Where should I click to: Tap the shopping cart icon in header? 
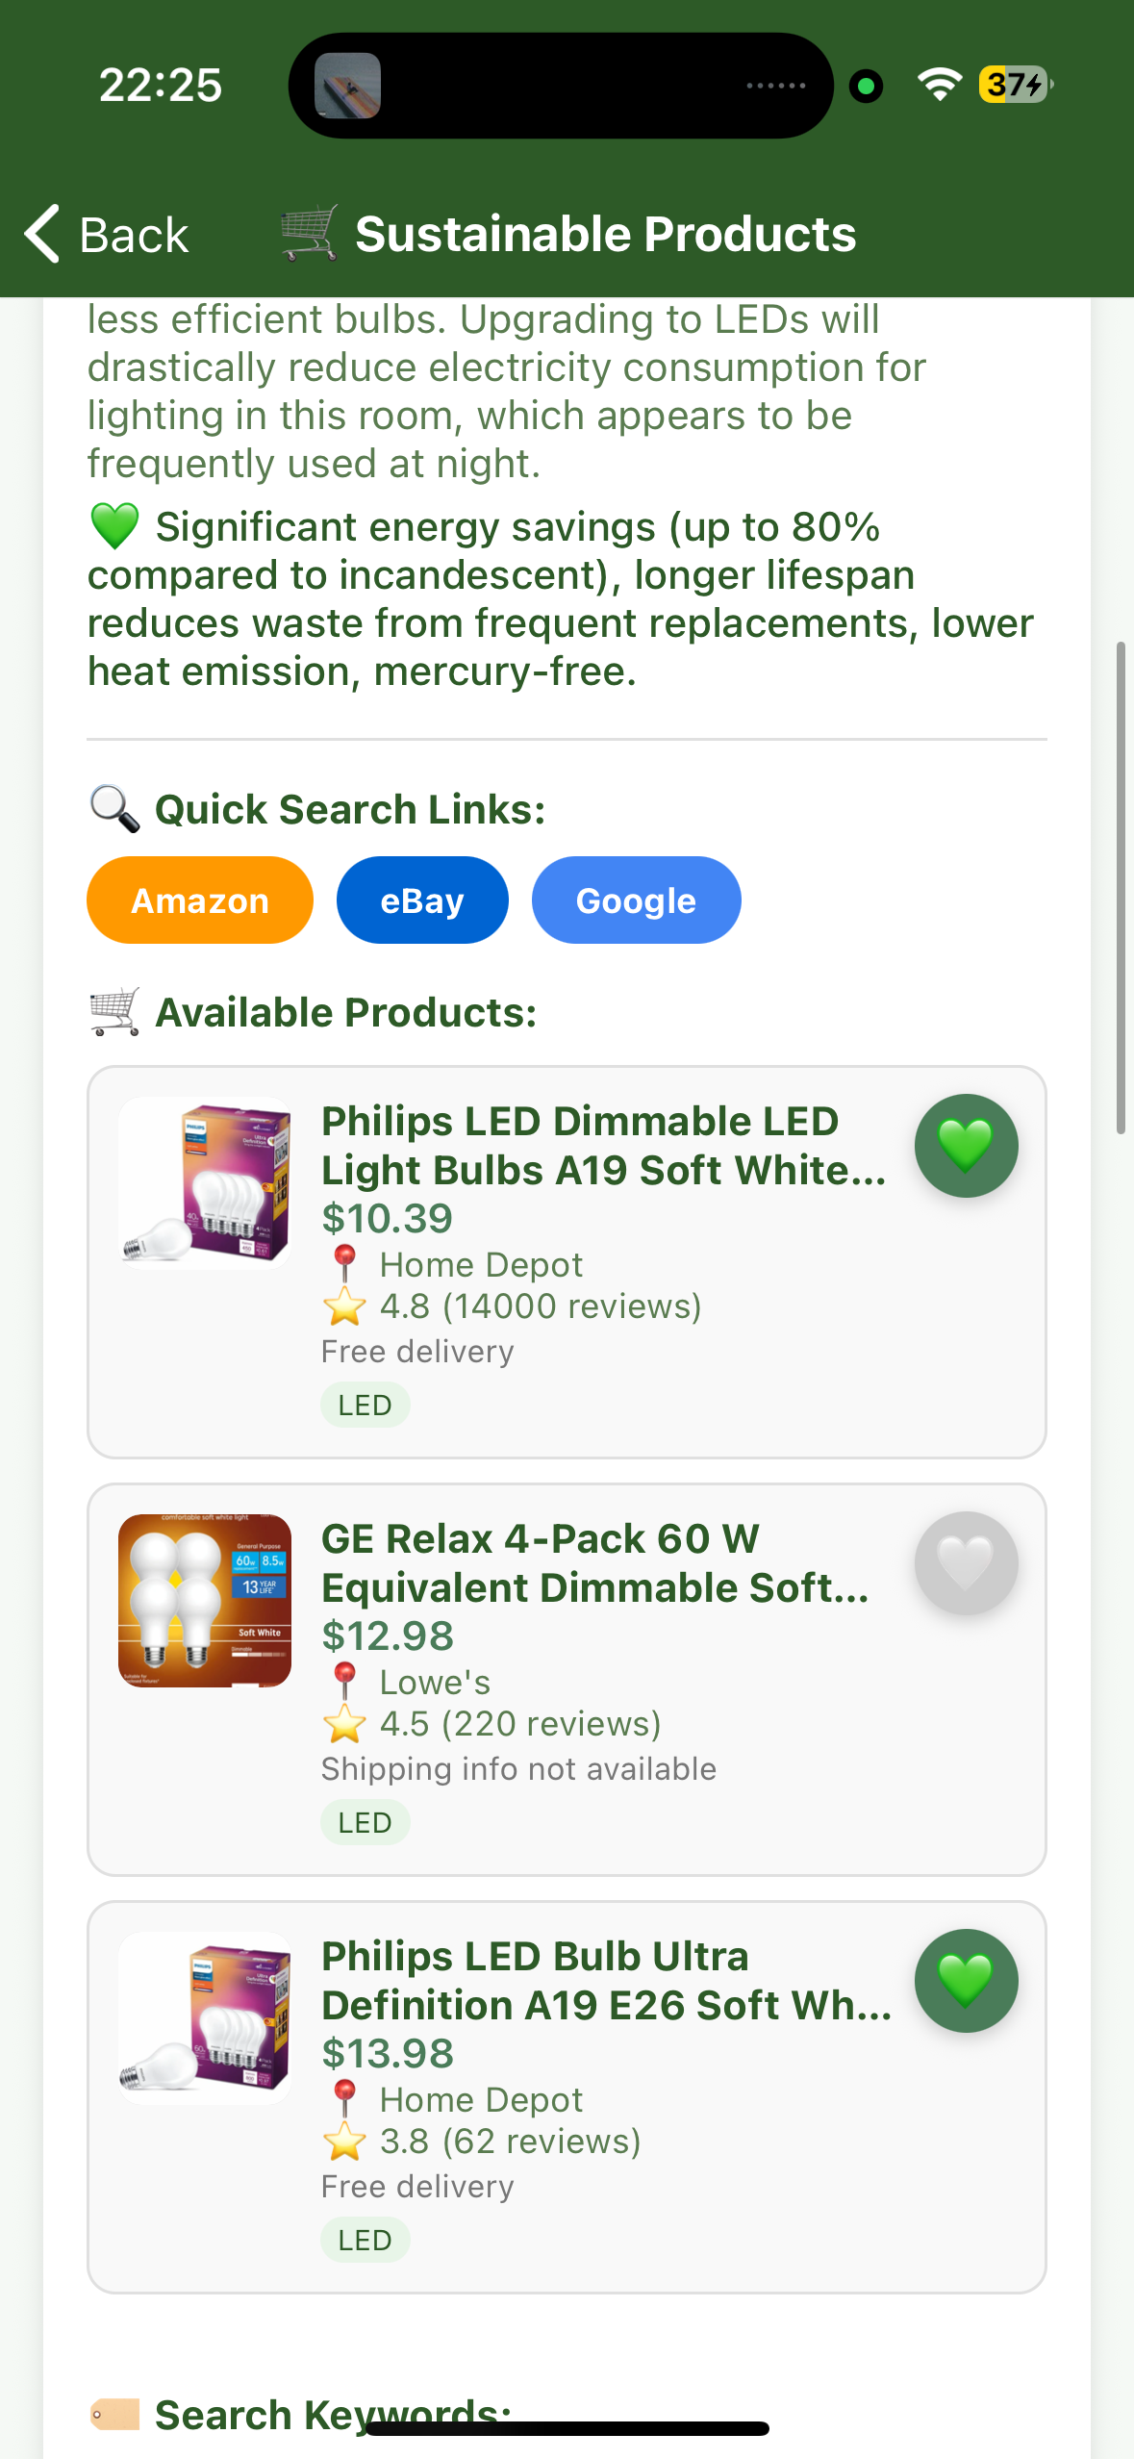click(309, 232)
